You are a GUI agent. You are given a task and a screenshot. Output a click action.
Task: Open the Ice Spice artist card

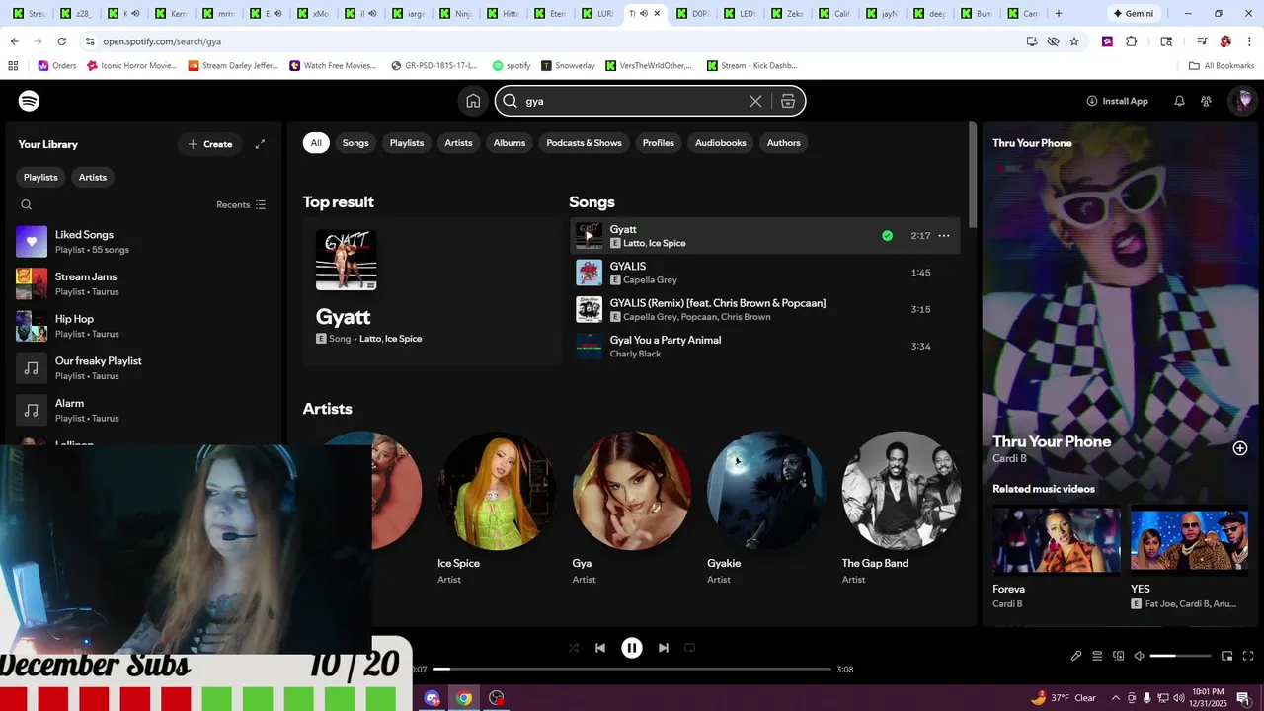pos(497,509)
